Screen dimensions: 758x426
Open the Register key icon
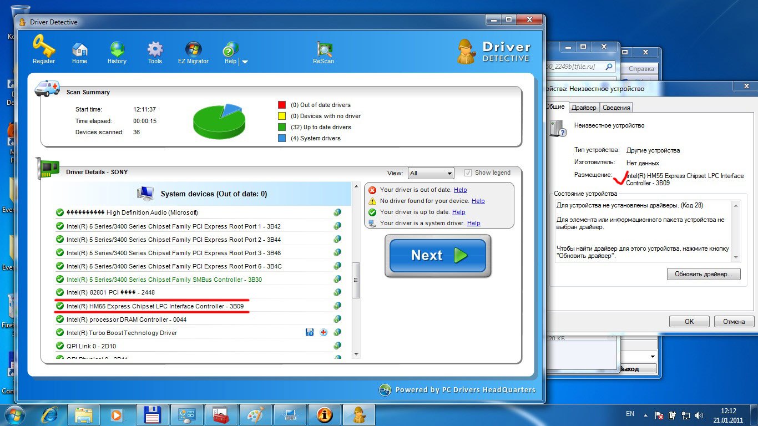(43, 50)
